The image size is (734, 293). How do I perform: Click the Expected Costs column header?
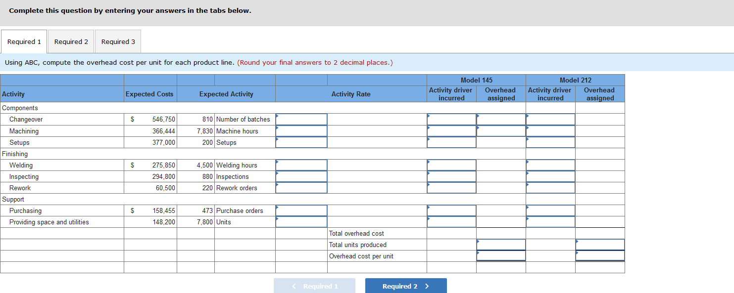[x=149, y=94]
